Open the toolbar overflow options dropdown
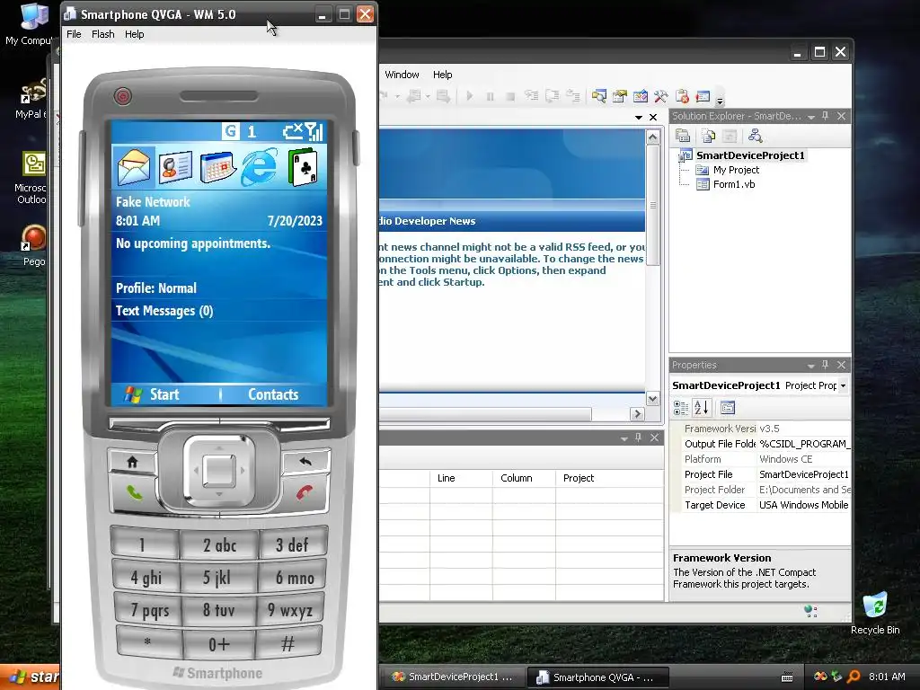 (x=720, y=99)
